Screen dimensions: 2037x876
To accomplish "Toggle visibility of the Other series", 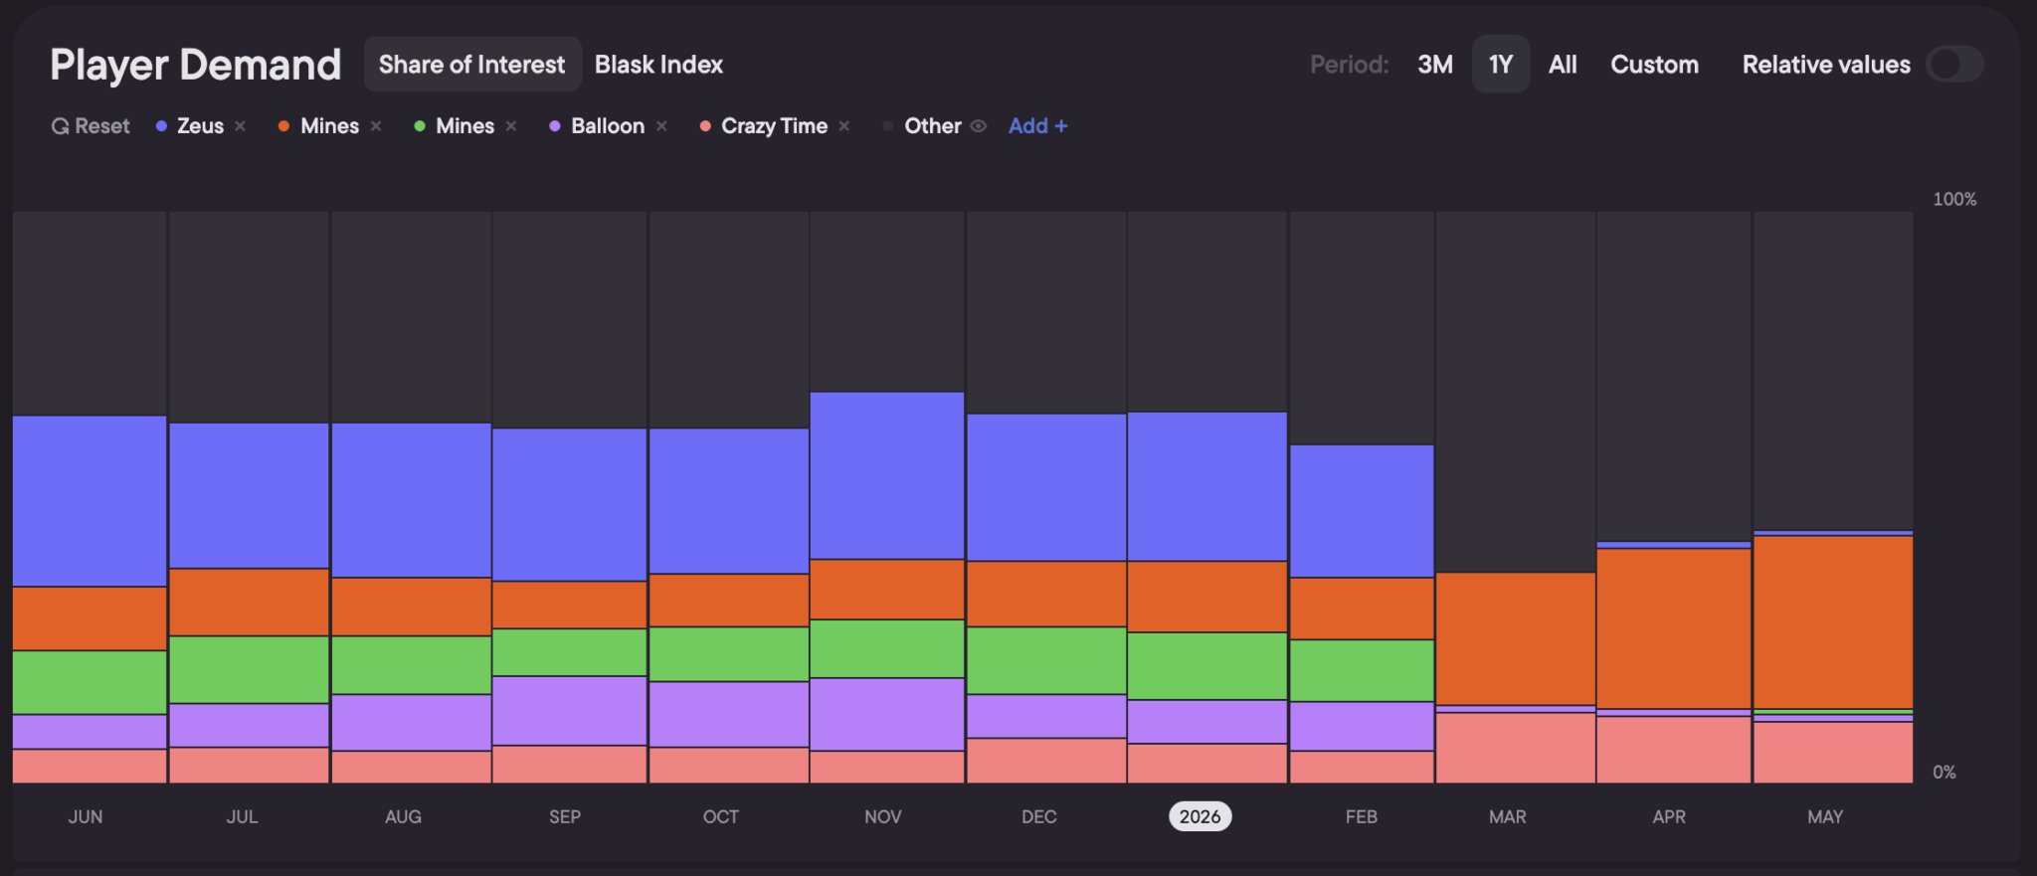I will point(979,126).
